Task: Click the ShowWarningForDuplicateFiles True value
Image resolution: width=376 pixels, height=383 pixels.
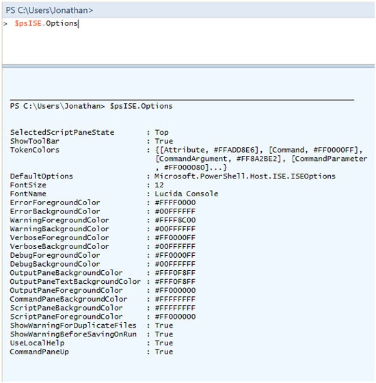Action: pyautogui.click(x=164, y=326)
